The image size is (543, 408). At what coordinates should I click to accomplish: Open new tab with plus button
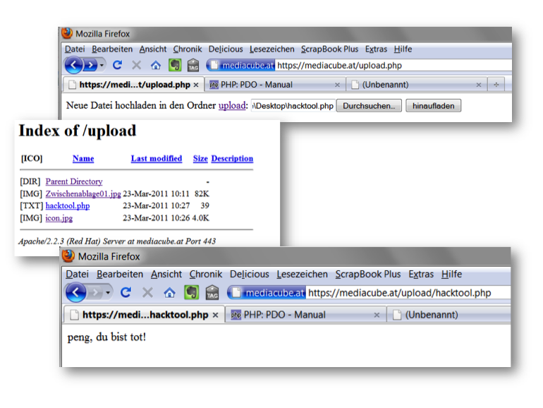click(496, 85)
